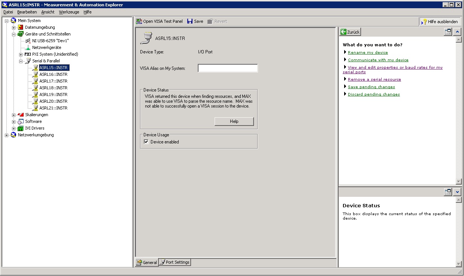Click the Save toolbar button

pyautogui.click(x=195, y=21)
